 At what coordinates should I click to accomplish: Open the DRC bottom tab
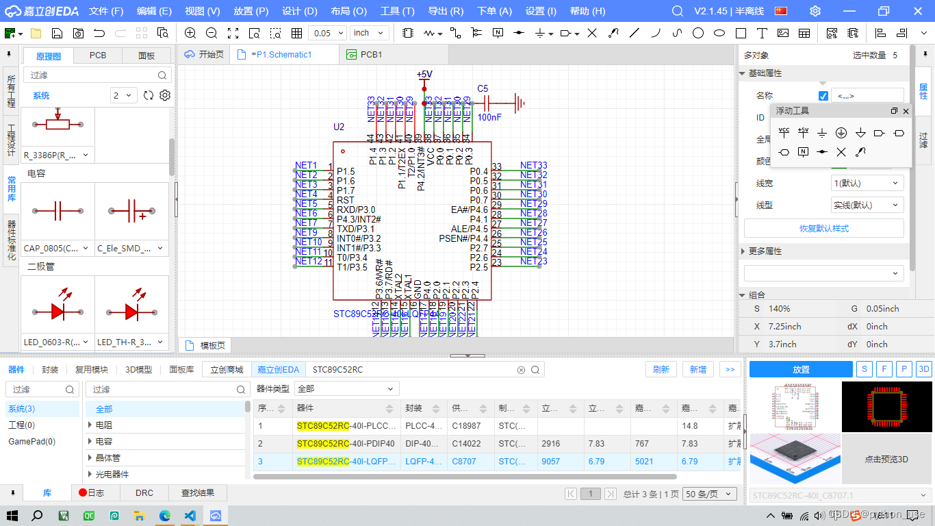coord(144,492)
